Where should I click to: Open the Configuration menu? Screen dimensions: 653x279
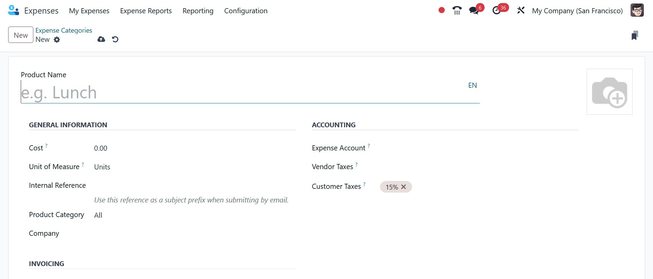pyautogui.click(x=246, y=11)
